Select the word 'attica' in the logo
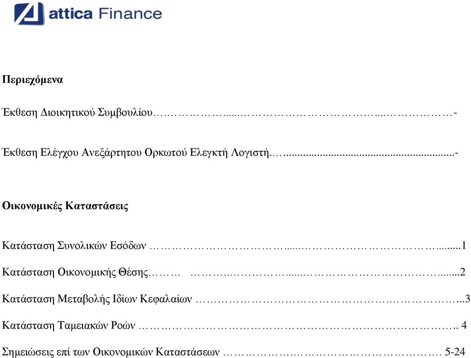The width and height of the screenshot is (471, 358). click(71, 14)
